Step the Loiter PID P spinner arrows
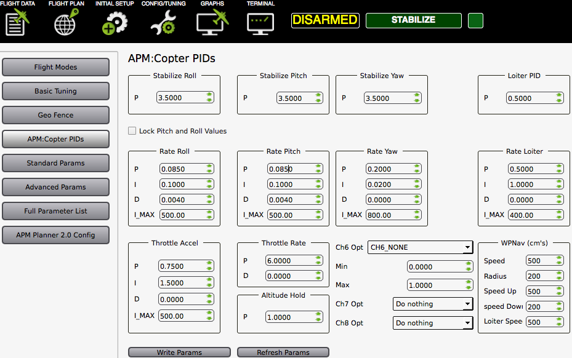The width and height of the screenshot is (572, 358). pyautogui.click(x=559, y=98)
